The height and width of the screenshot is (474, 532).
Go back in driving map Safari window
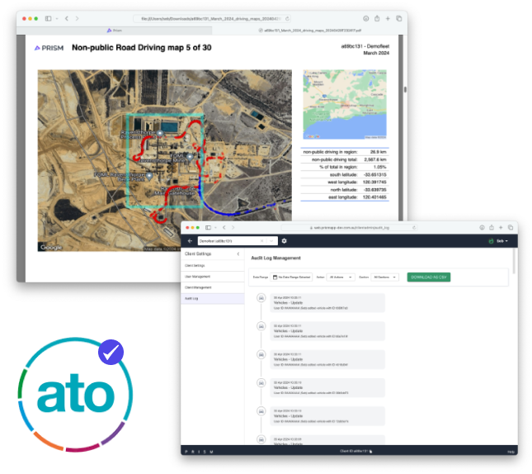tap(67, 18)
